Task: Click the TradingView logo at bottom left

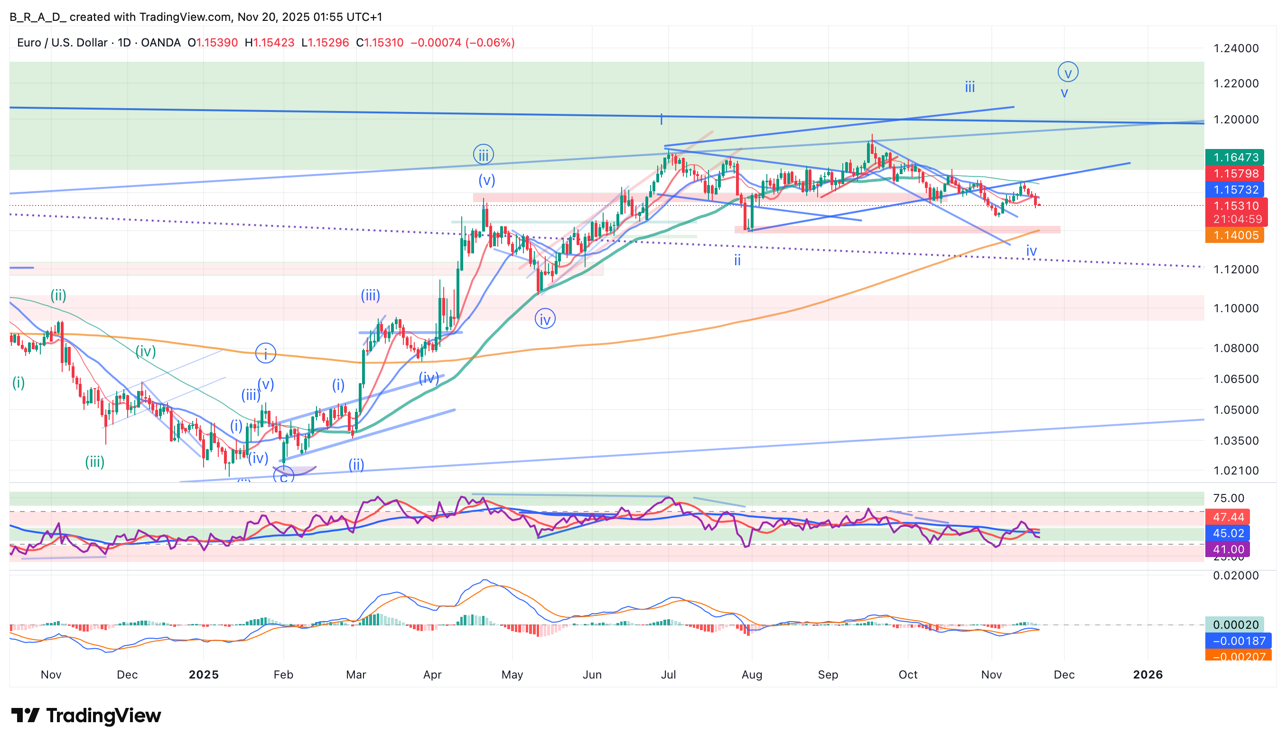Action: pyautogui.click(x=86, y=716)
